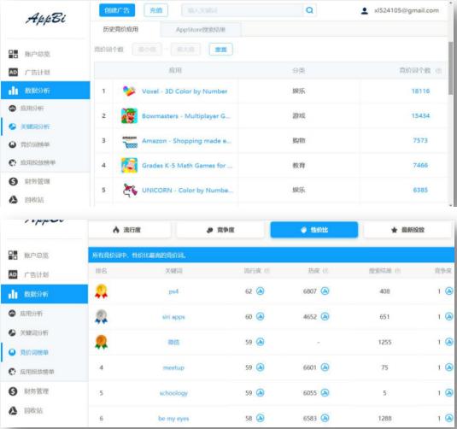Switch to the 历史竞价应用 tab

pos(120,29)
